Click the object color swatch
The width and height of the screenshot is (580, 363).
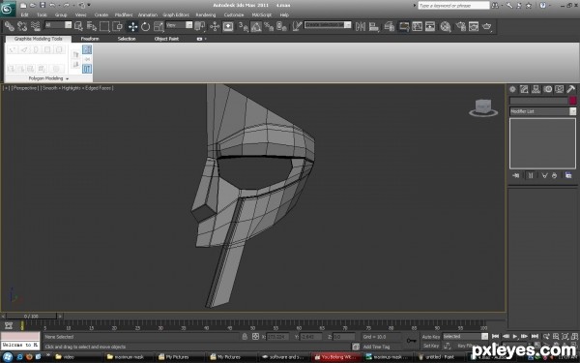(x=573, y=101)
